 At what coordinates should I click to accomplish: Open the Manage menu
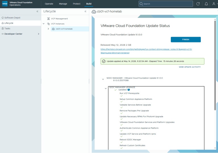(63, 4)
